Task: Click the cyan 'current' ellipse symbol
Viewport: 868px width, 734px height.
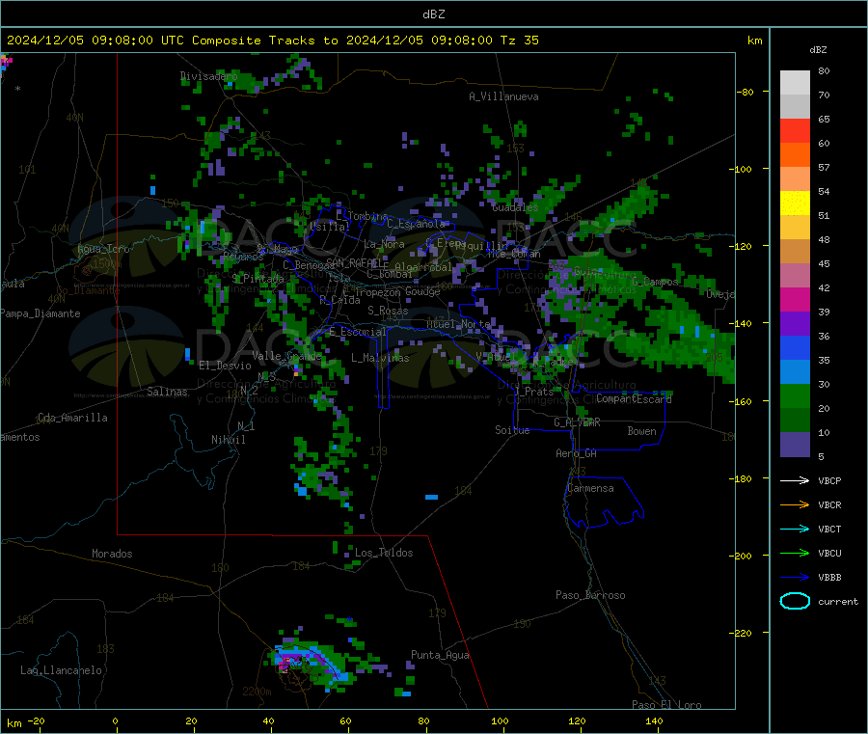Action: [795, 601]
